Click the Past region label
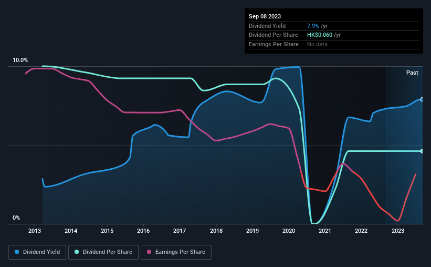 (412, 73)
